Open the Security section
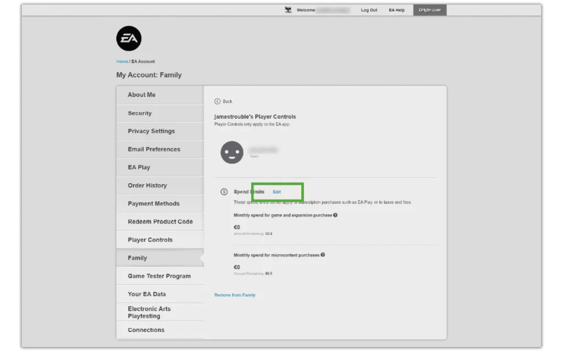The height and width of the screenshot is (352, 563). pos(160,113)
